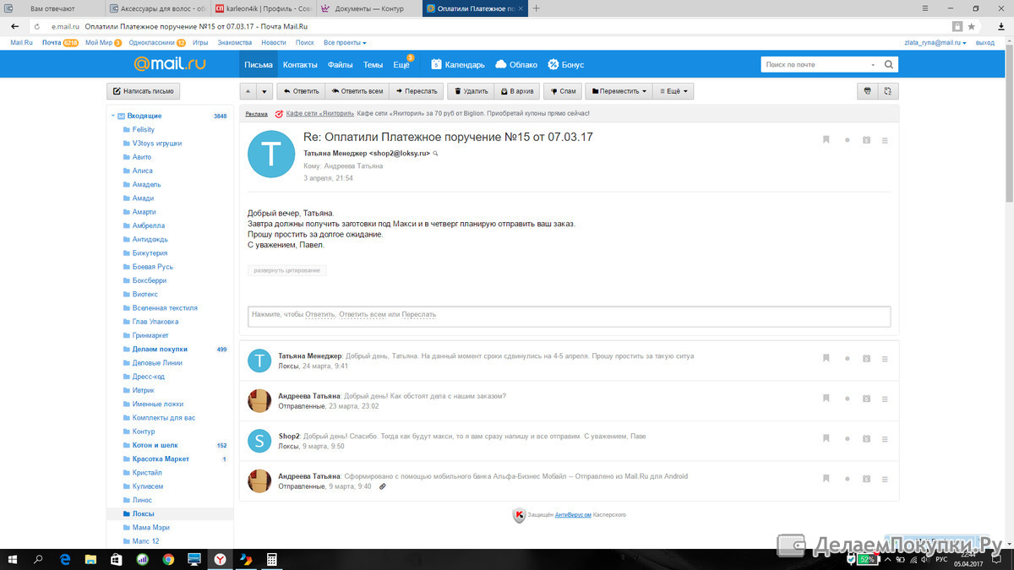Switch to the Темы tab
Screen dimensions: 1014x570
[373, 65]
